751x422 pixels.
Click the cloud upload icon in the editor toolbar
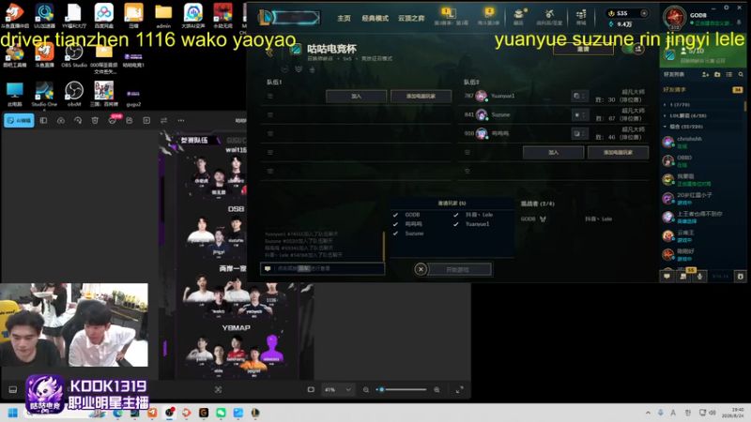coord(61,121)
